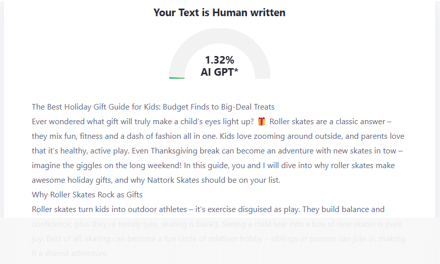Viewport: 440px width, 264px height.
Task: Click the "AI GPT*" label under the score
Action: click(219, 72)
